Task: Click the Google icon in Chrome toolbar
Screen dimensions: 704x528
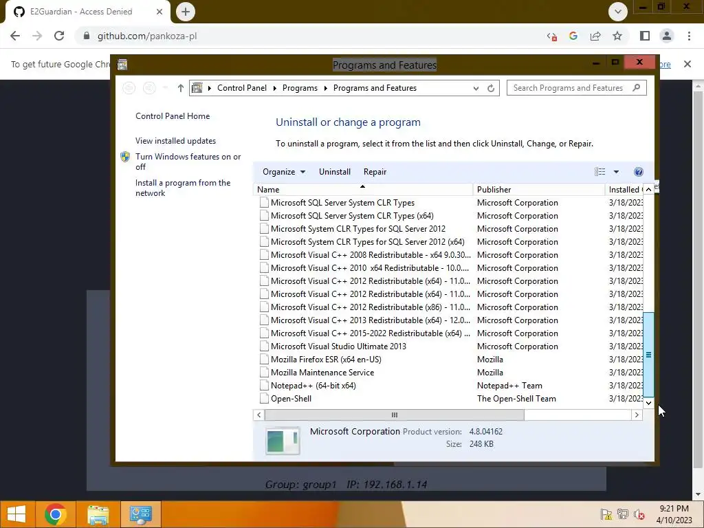Action: click(x=573, y=36)
